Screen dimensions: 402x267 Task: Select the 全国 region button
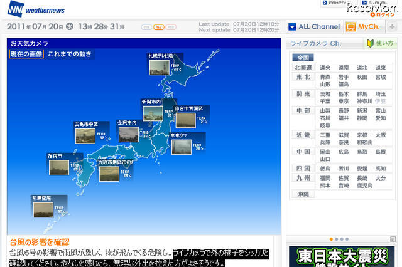(303, 58)
